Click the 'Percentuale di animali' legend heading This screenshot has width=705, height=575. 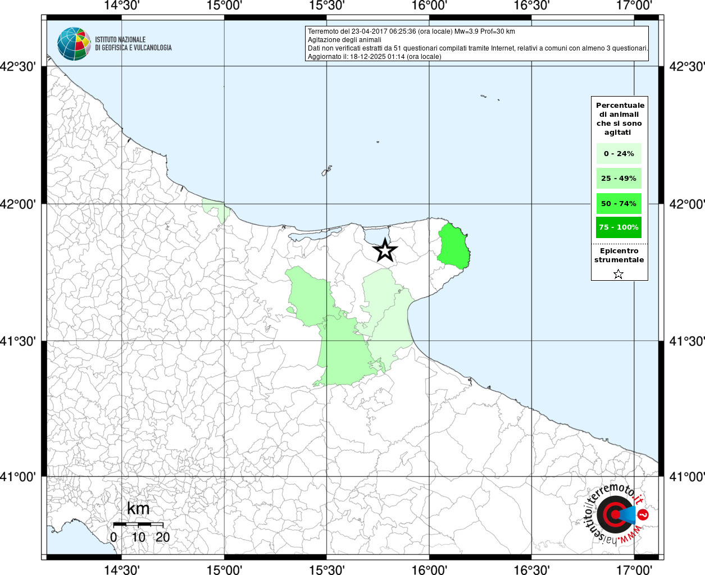620,118
